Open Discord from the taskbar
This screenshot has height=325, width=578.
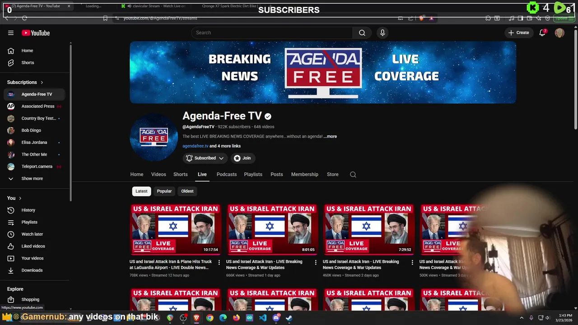(276, 318)
